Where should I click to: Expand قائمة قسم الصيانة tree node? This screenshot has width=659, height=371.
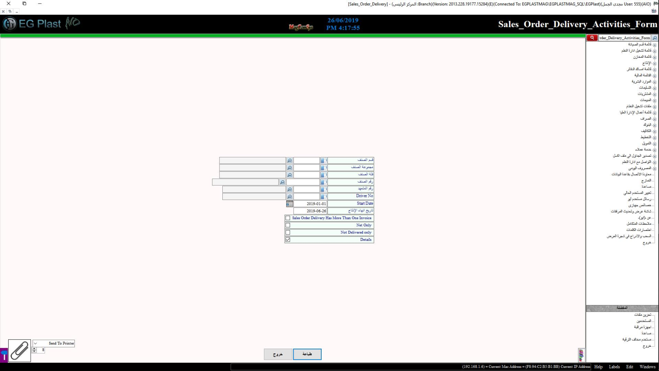click(655, 45)
